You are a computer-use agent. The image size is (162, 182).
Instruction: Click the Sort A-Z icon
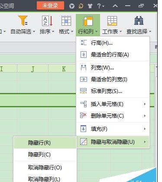47,21
